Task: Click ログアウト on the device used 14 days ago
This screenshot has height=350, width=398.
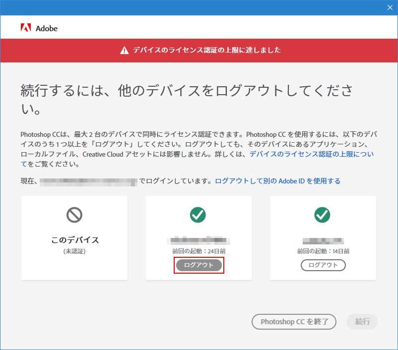Action: click(x=322, y=265)
